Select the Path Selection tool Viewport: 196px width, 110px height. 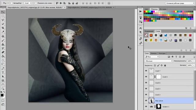pyautogui.click(x=3, y=77)
